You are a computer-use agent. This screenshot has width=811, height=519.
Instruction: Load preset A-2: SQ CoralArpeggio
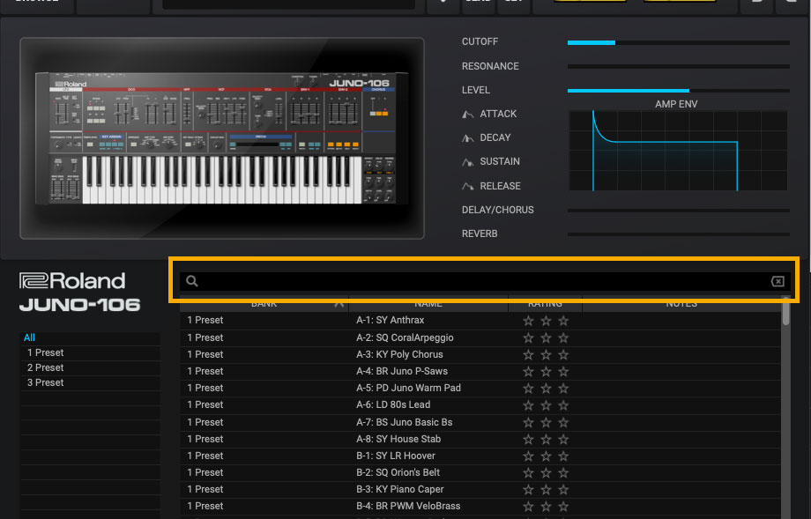coord(405,337)
